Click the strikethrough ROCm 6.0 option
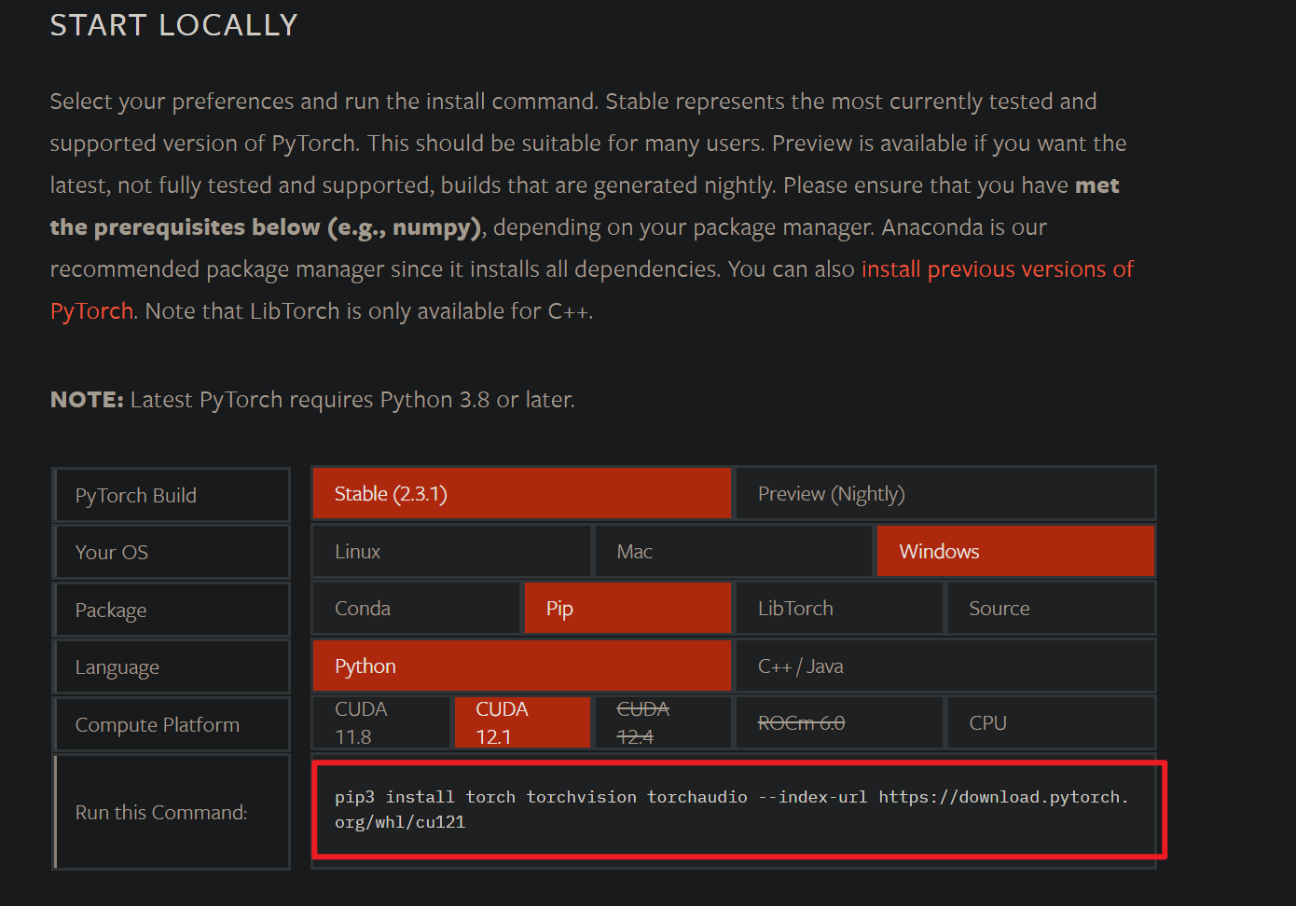This screenshot has width=1296, height=906. point(838,721)
